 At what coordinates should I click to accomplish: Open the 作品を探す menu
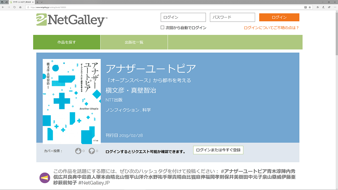(67, 42)
